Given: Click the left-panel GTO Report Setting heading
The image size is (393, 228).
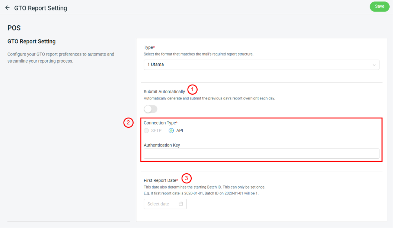Looking at the screenshot, I should pyautogui.click(x=31, y=41).
